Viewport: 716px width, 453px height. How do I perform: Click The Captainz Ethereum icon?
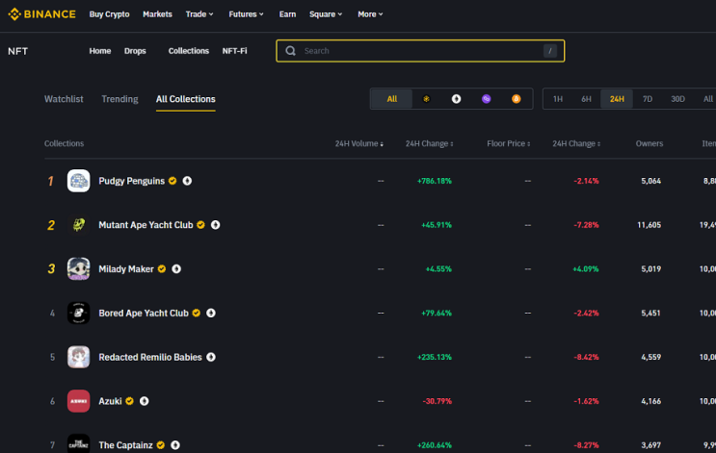click(x=175, y=444)
